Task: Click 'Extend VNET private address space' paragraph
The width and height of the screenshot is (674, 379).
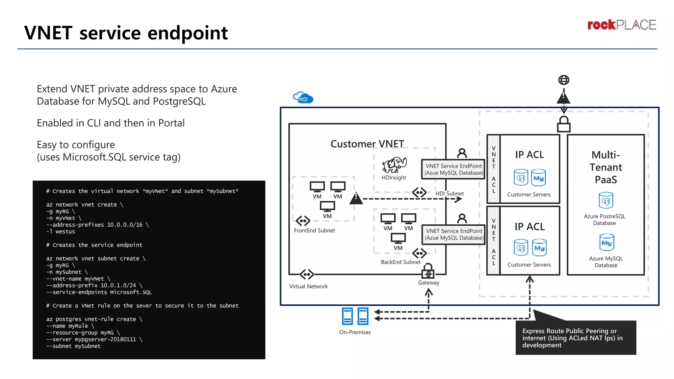Action: click(x=137, y=95)
